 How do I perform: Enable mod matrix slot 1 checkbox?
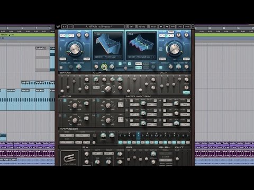pos(131,101)
